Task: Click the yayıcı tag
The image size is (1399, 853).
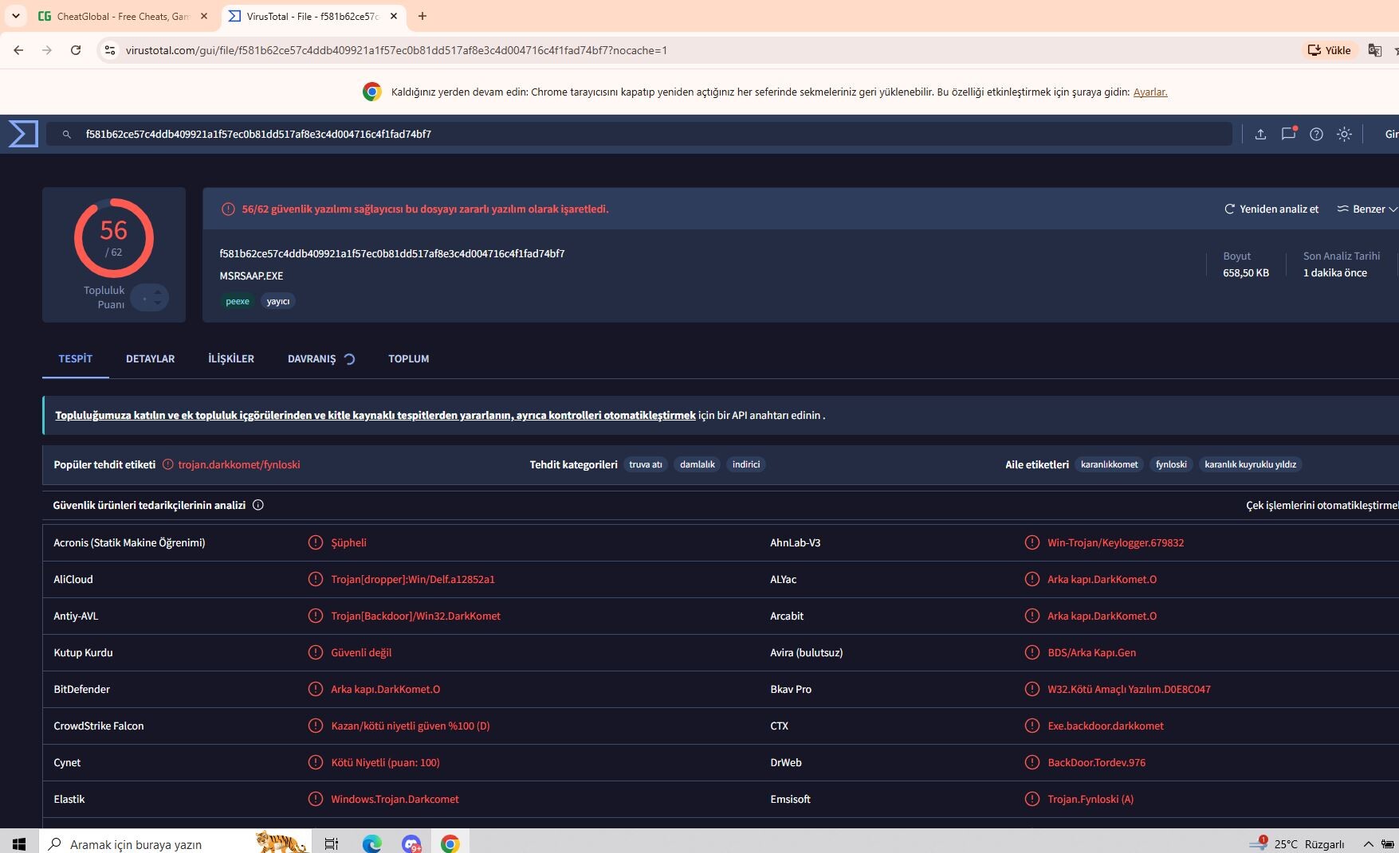Action: tap(278, 301)
